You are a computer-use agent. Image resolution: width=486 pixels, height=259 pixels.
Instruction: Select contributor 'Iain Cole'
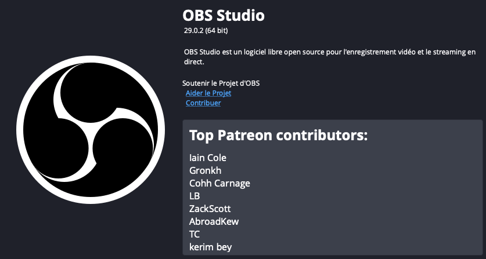pyautogui.click(x=208, y=158)
